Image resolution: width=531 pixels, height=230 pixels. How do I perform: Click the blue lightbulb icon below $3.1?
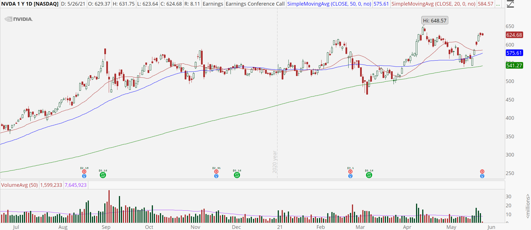[350, 176]
